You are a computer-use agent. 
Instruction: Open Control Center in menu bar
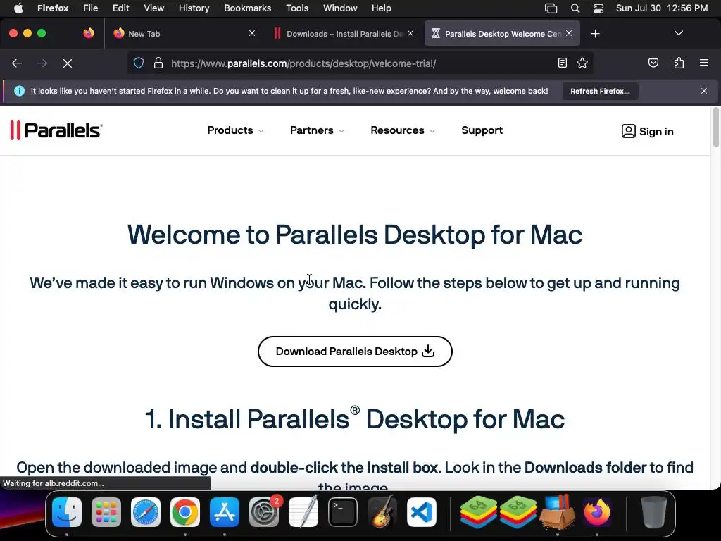[598, 8]
